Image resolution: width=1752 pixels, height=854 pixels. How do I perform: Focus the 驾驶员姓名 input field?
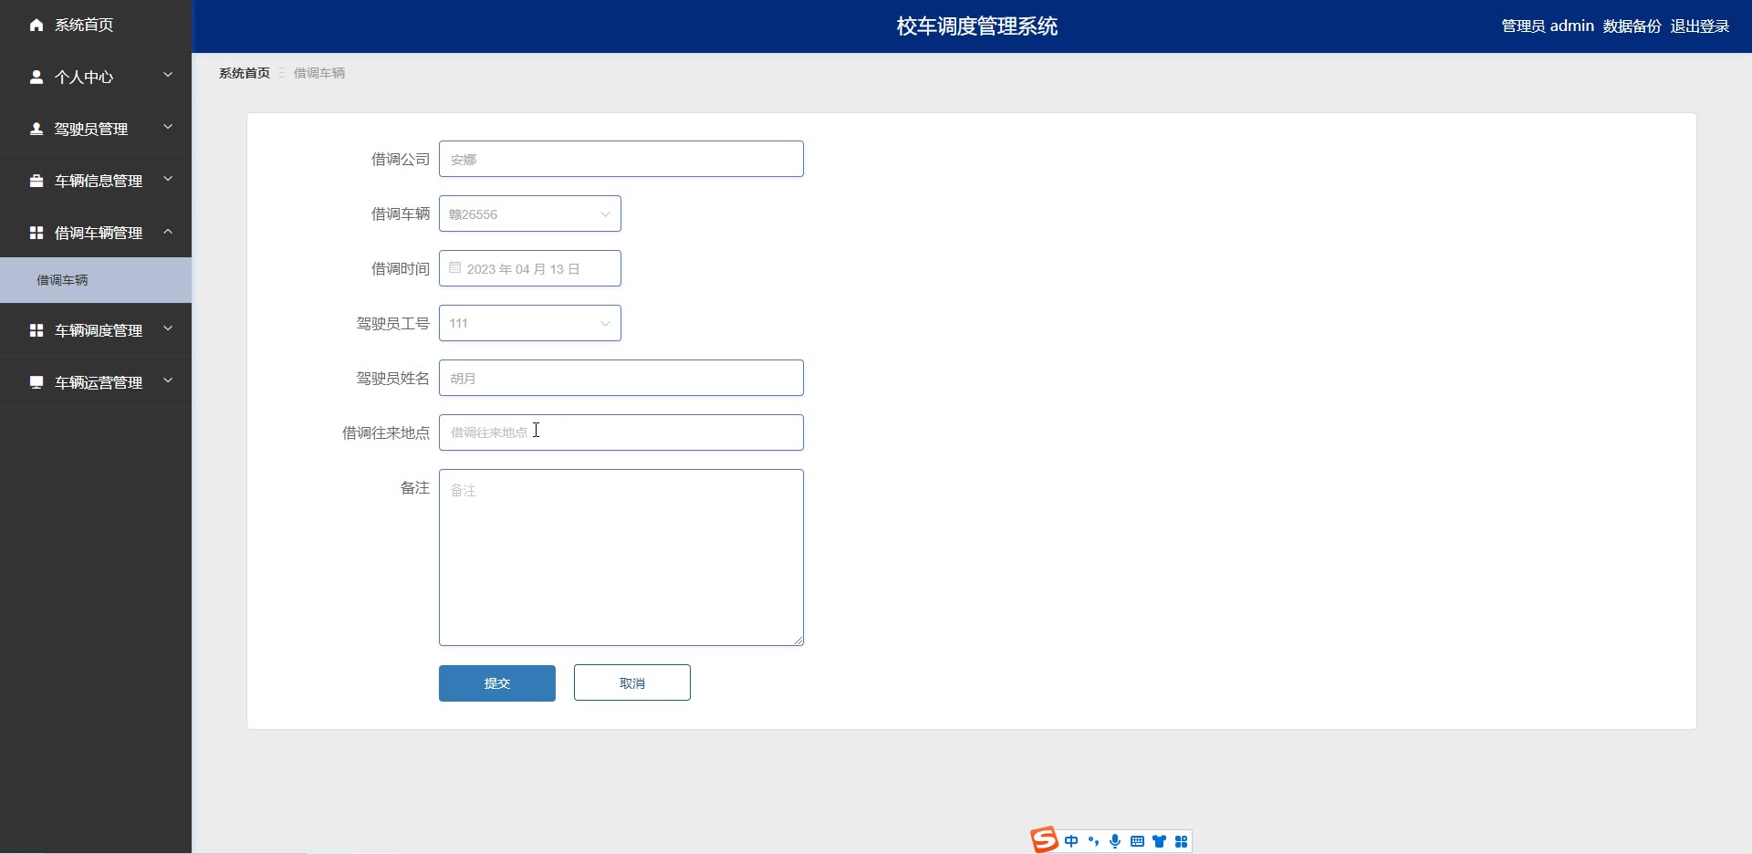(x=621, y=378)
